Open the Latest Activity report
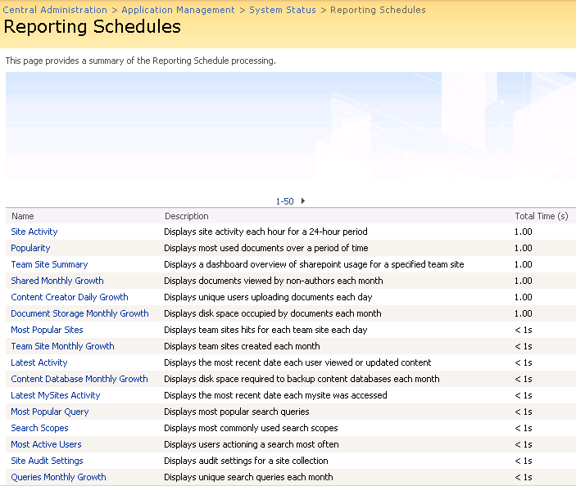Screen dimensions: 576x486 pyautogui.click(x=39, y=362)
